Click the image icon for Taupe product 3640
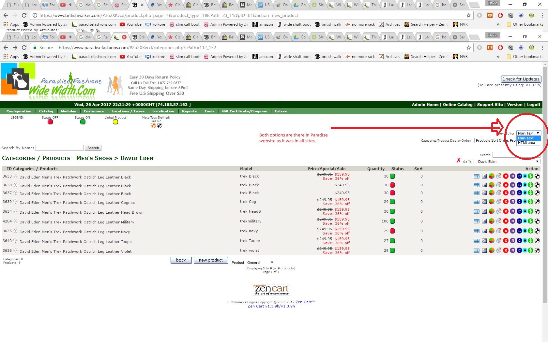Image resolution: width=548 pixels, height=342 pixels. pos(484,241)
